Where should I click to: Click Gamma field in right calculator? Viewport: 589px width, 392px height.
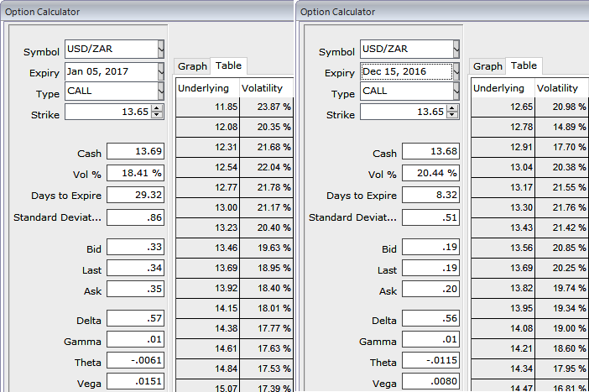[x=431, y=339]
